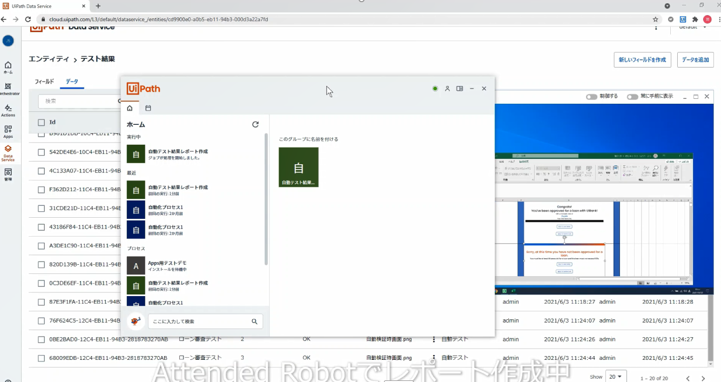This screenshot has width=721, height=382.
Task: Check the select-all Id header checkbox
Action: tap(42, 122)
